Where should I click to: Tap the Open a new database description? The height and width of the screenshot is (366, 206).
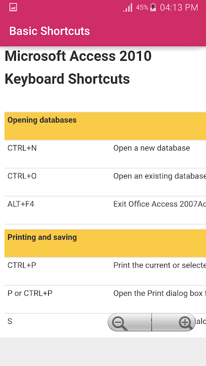coord(152,148)
